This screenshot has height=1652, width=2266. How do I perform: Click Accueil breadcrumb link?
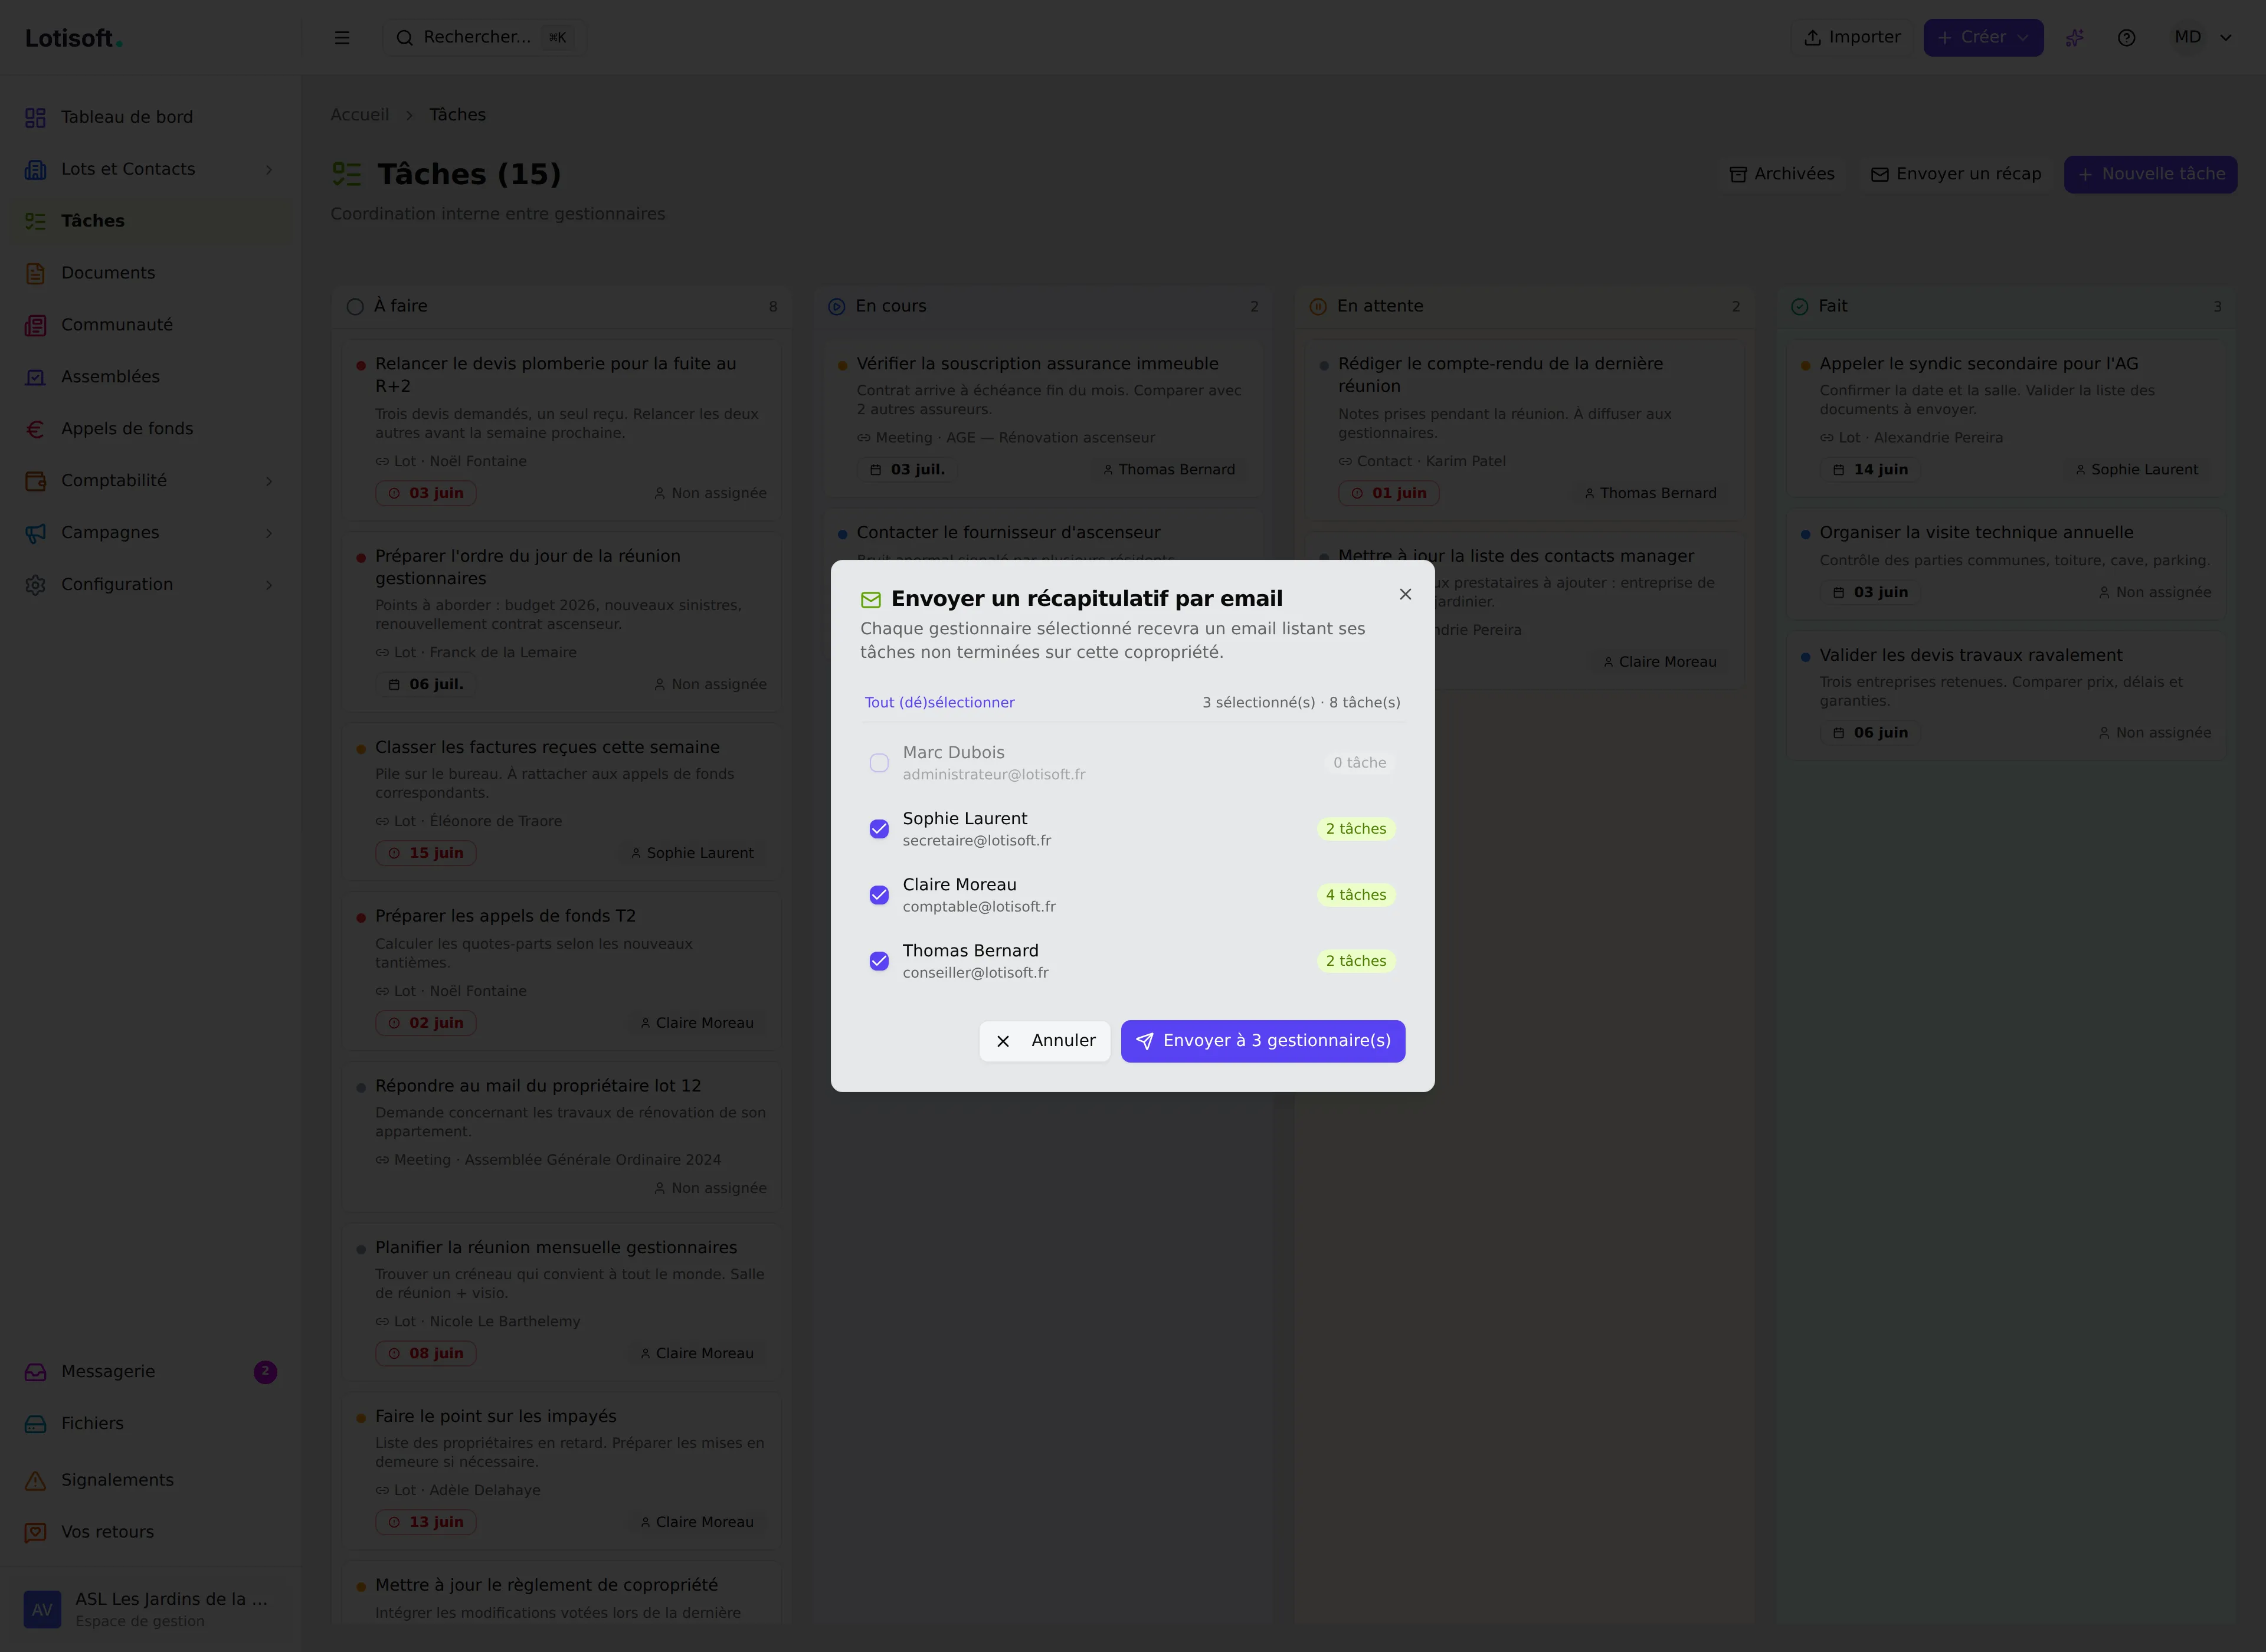click(x=359, y=115)
